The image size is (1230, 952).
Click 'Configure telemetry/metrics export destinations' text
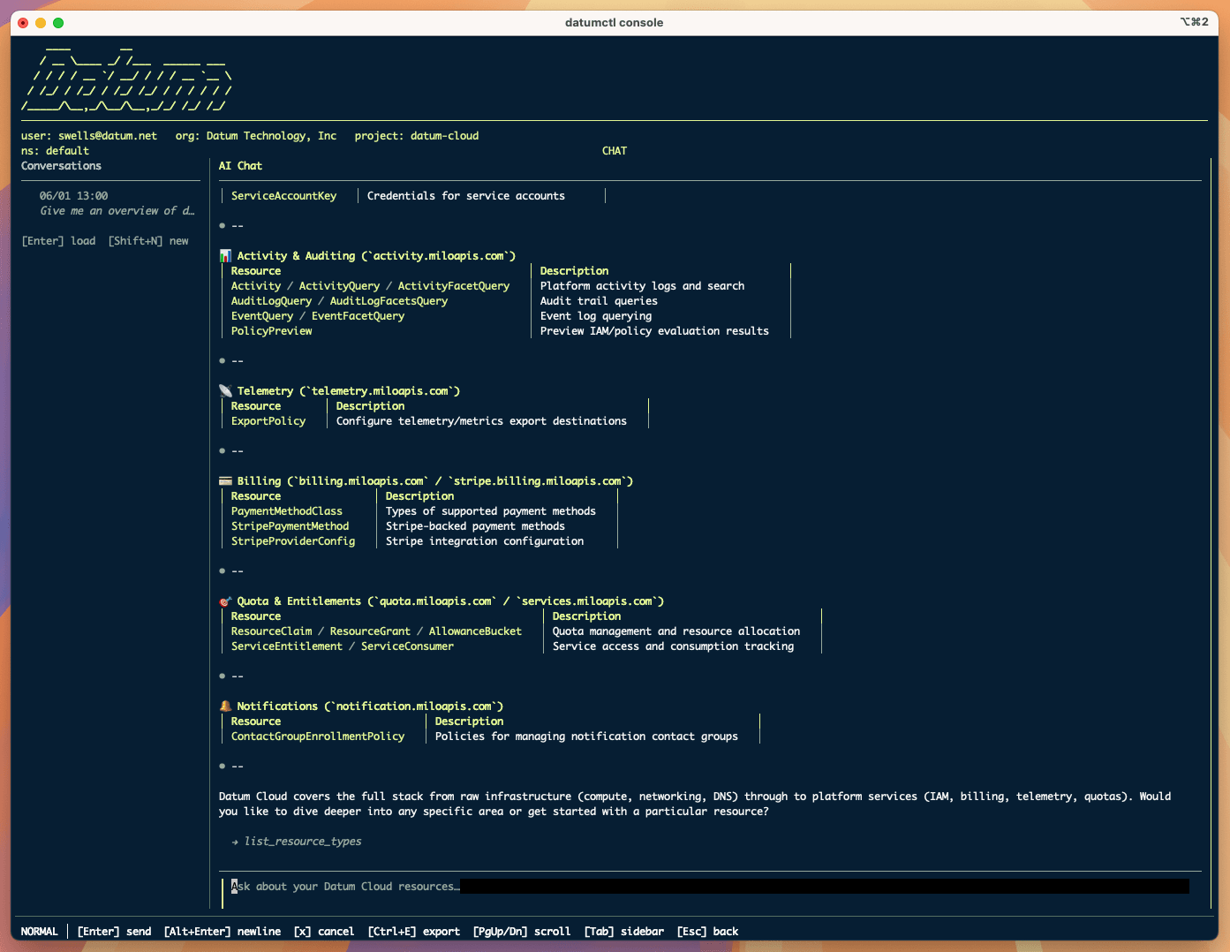pyautogui.click(x=481, y=421)
